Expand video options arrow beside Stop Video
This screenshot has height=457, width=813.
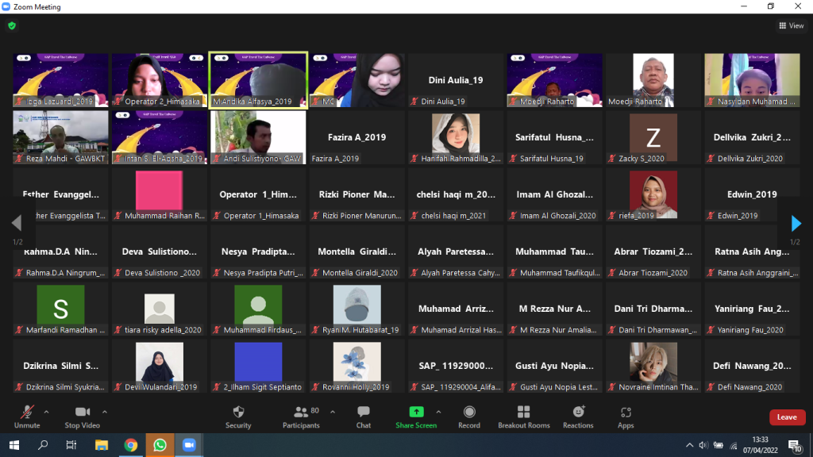(105, 412)
